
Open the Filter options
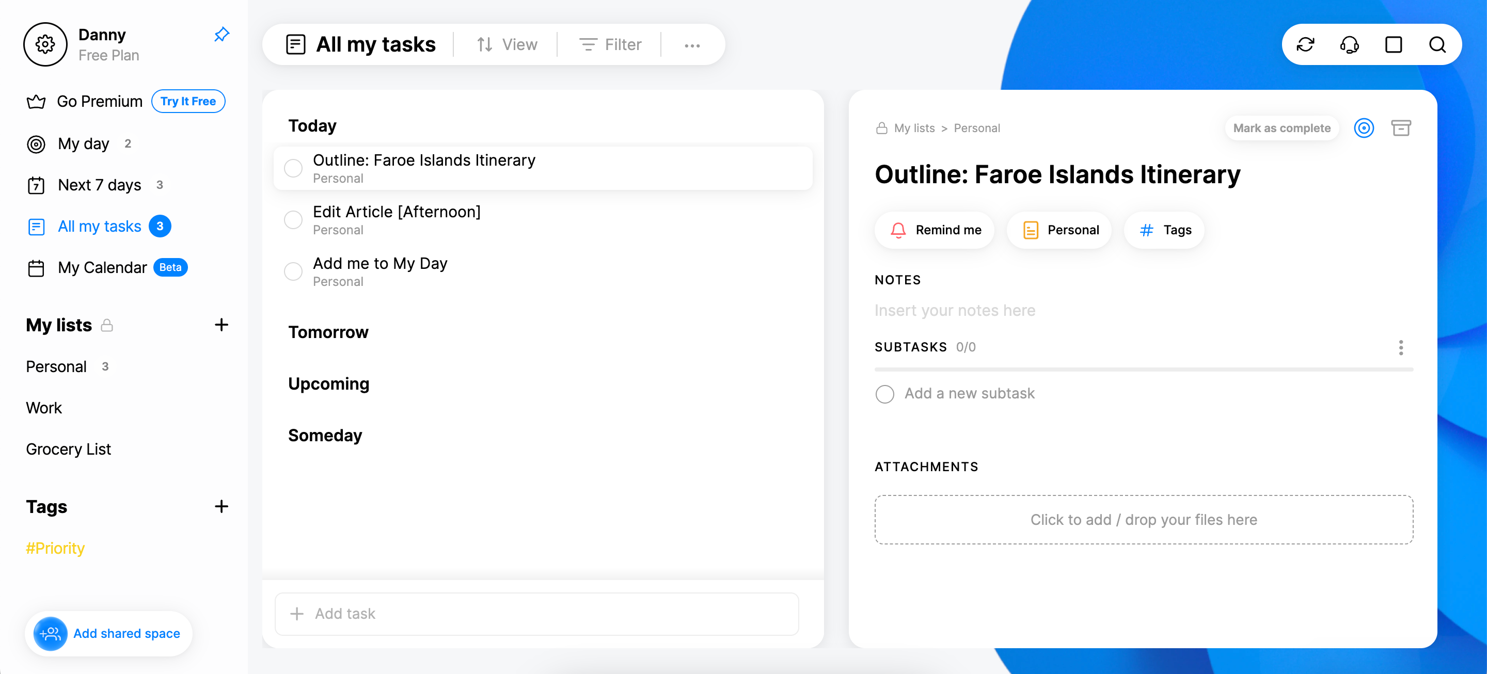point(610,44)
